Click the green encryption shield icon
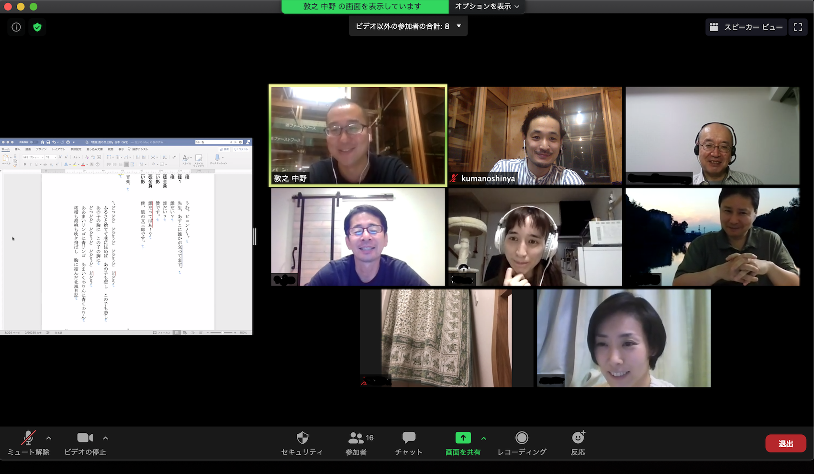The image size is (814, 474). 37,27
